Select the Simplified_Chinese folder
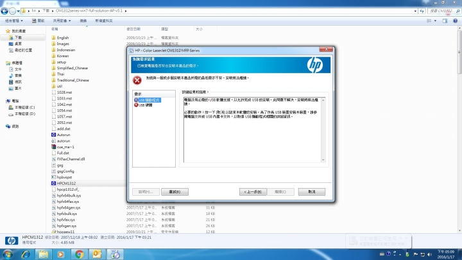462x260 pixels. [72, 68]
